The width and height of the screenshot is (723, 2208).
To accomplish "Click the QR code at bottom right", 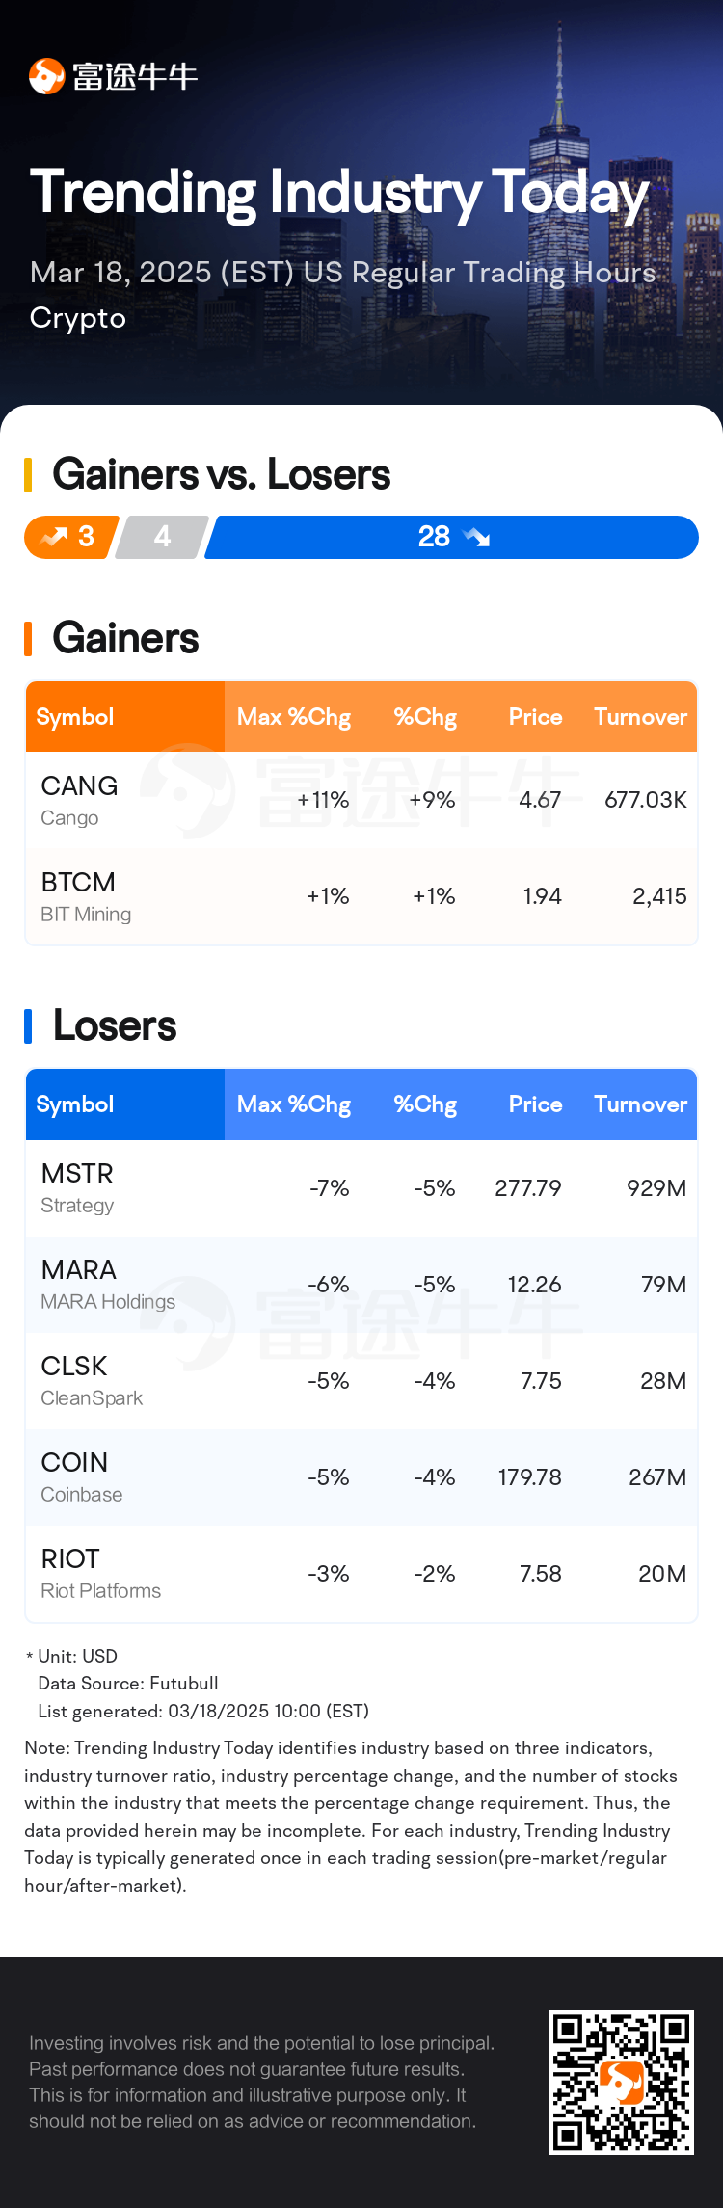I will [x=622, y=2082].
